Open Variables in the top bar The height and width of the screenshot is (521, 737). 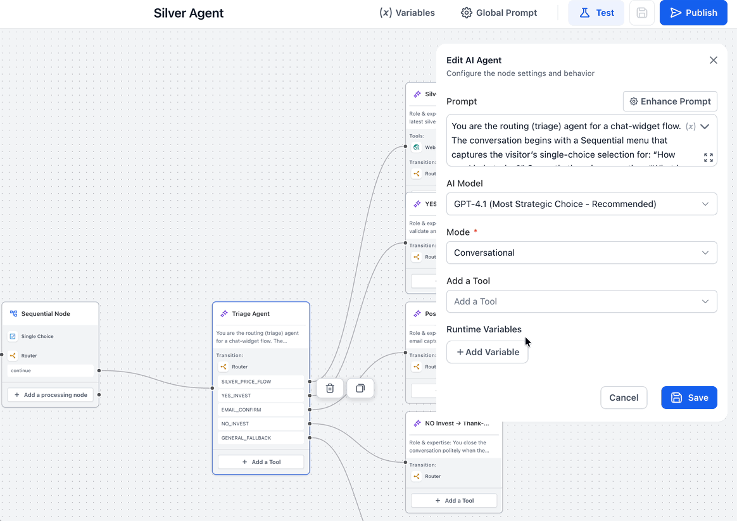tap(407, 13)
